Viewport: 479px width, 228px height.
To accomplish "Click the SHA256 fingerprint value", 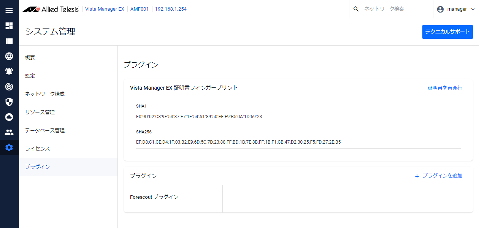I will click(238, 142).
